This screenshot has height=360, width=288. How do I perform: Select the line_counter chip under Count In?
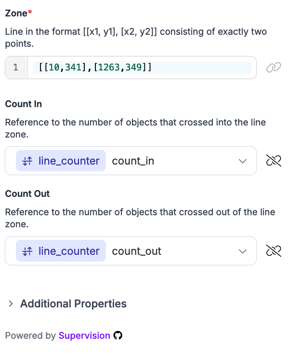click(61, 161)
